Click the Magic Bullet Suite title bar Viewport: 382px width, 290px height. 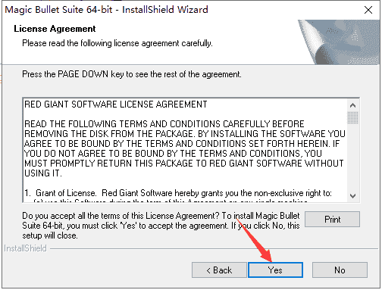pyautogui.click(x=106, y=10)
